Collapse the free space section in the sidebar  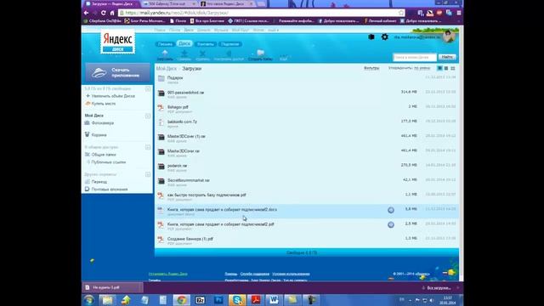point(148,88)
